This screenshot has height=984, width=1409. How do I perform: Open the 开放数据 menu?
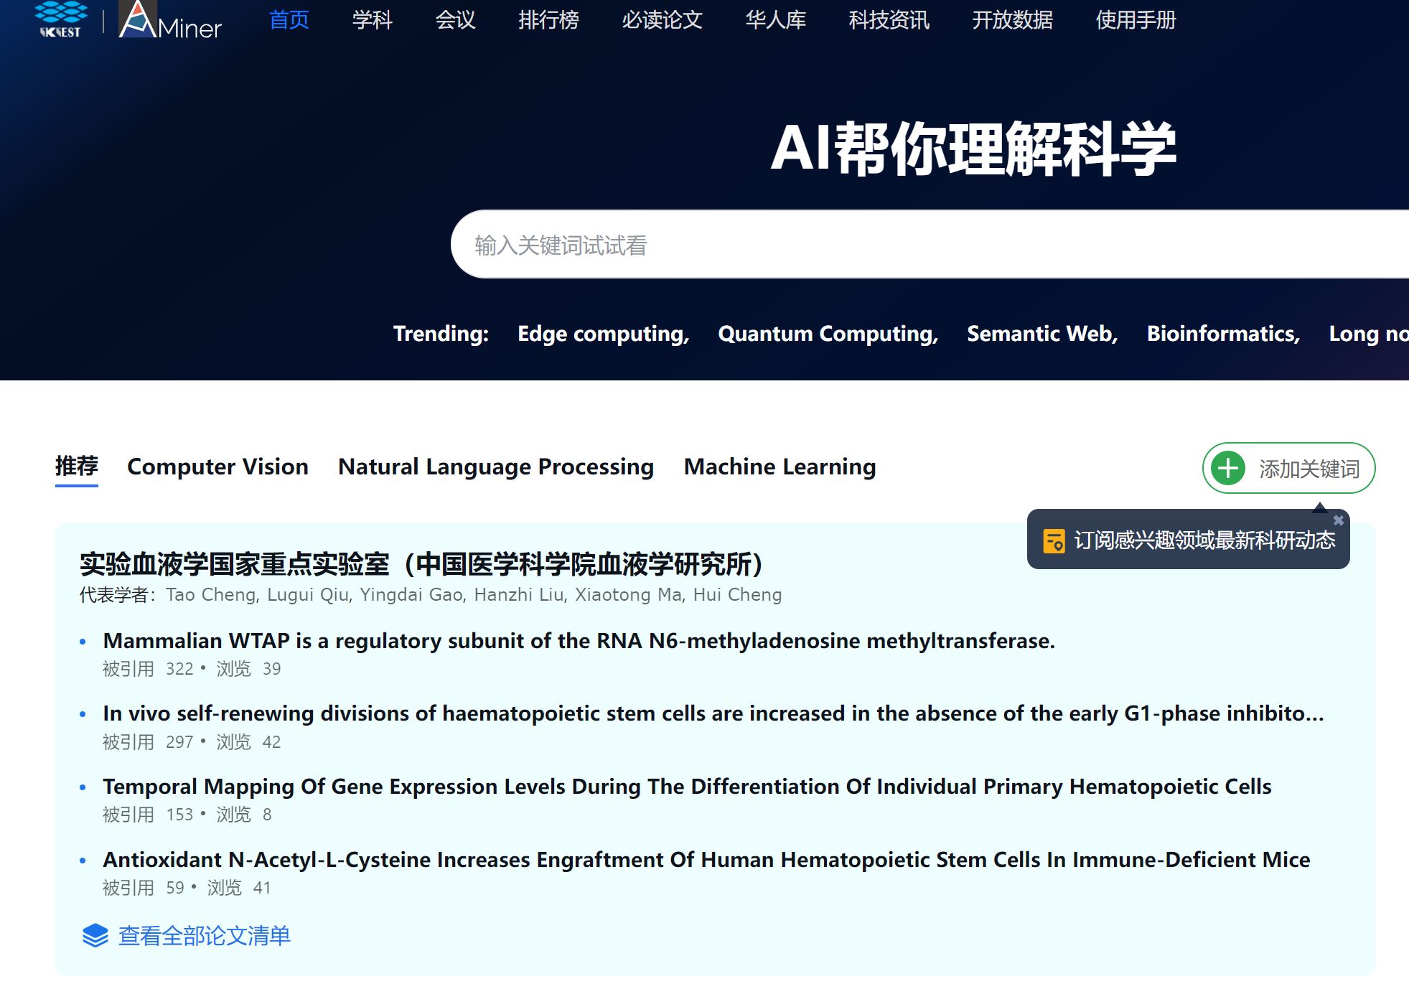[1012, 20]
